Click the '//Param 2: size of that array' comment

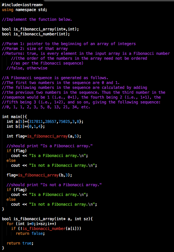click(35, 49)
